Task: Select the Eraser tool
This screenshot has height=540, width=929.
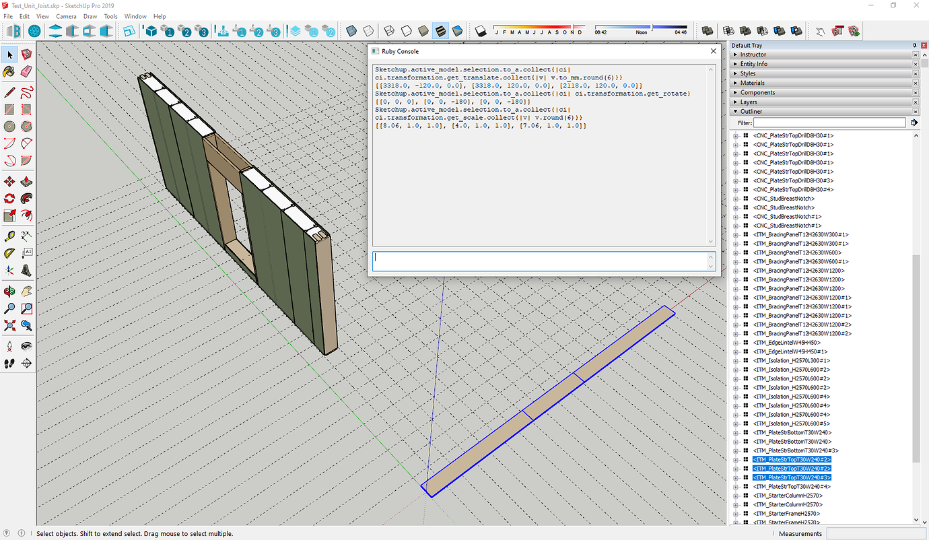Action: 26,71
